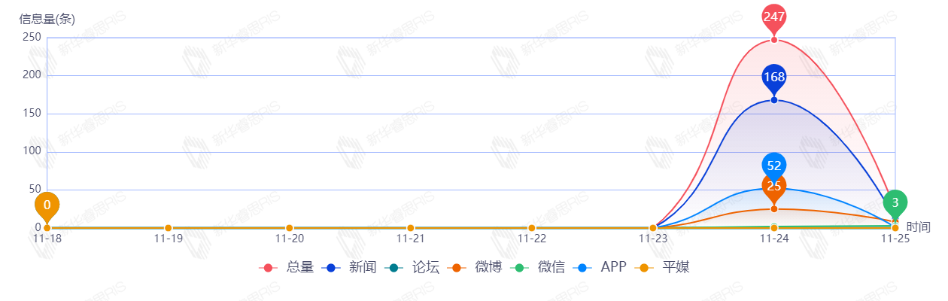This screenshot has height=301, width=948.
Task: Select the data point at 11-23
Action: coord(653,228)
